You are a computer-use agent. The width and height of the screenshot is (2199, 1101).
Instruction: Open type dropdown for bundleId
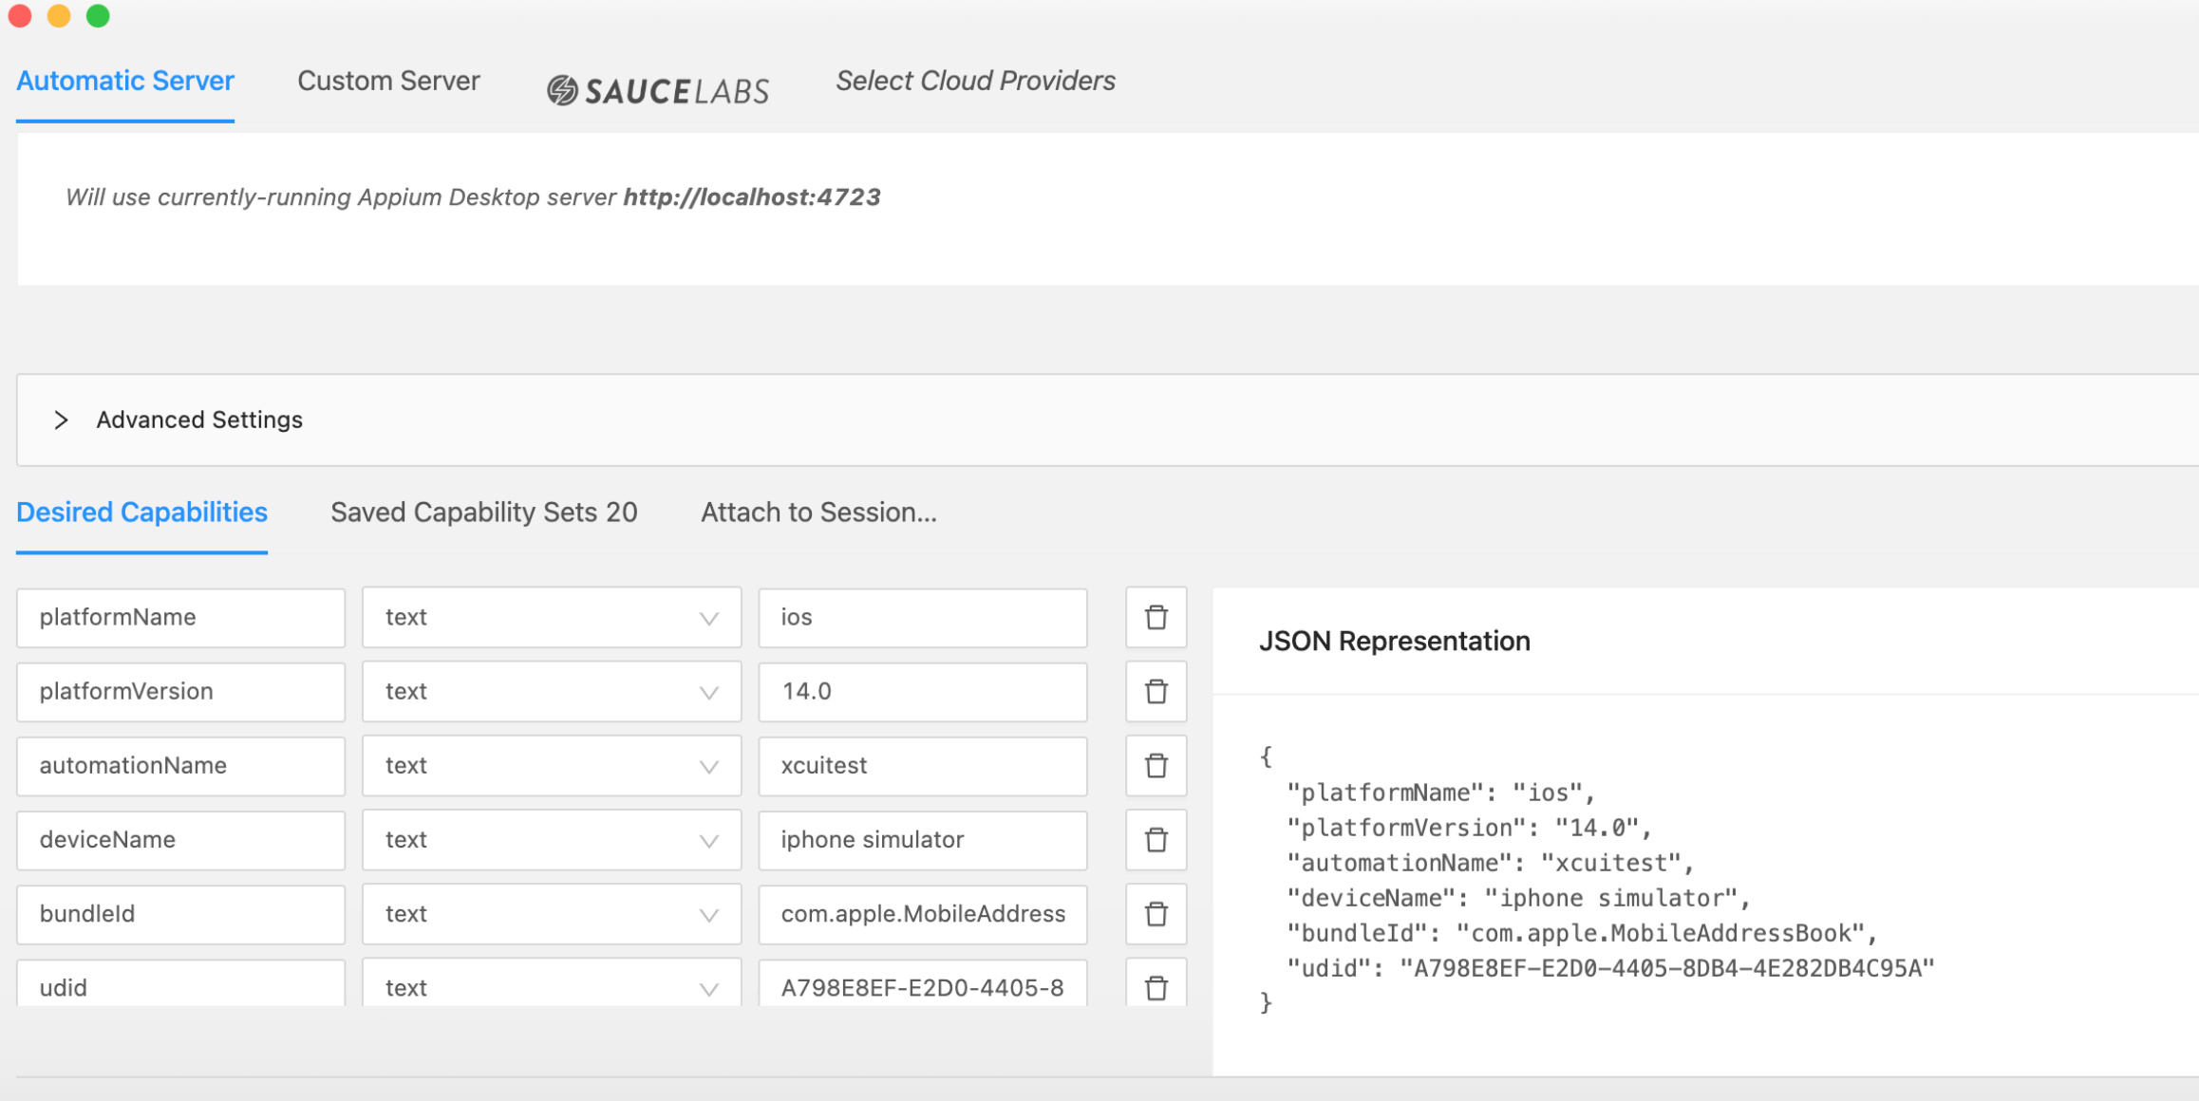552,913
